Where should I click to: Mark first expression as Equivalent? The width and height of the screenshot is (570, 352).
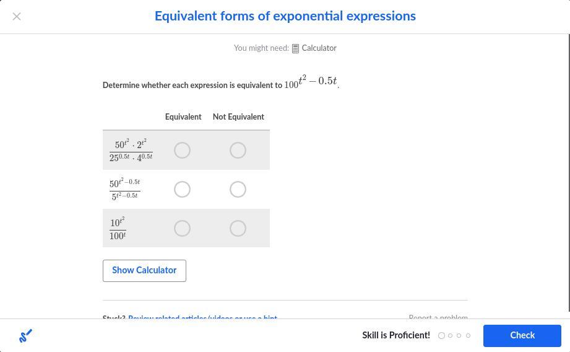182,151
